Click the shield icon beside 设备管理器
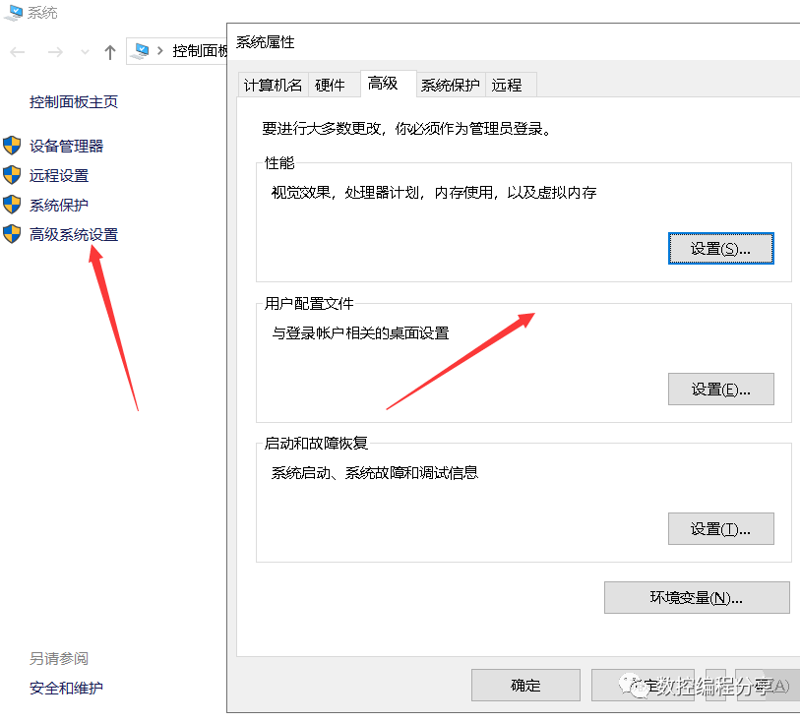Image resolution: width=800 pixels, height=722 pixels. click(12, 145)
